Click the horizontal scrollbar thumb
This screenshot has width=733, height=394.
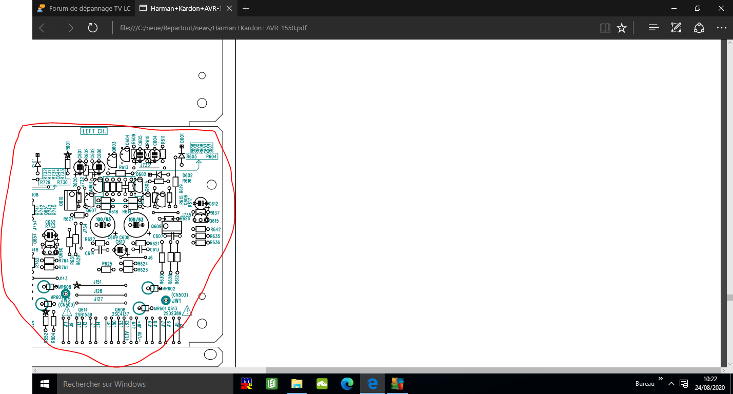(492, 370)
